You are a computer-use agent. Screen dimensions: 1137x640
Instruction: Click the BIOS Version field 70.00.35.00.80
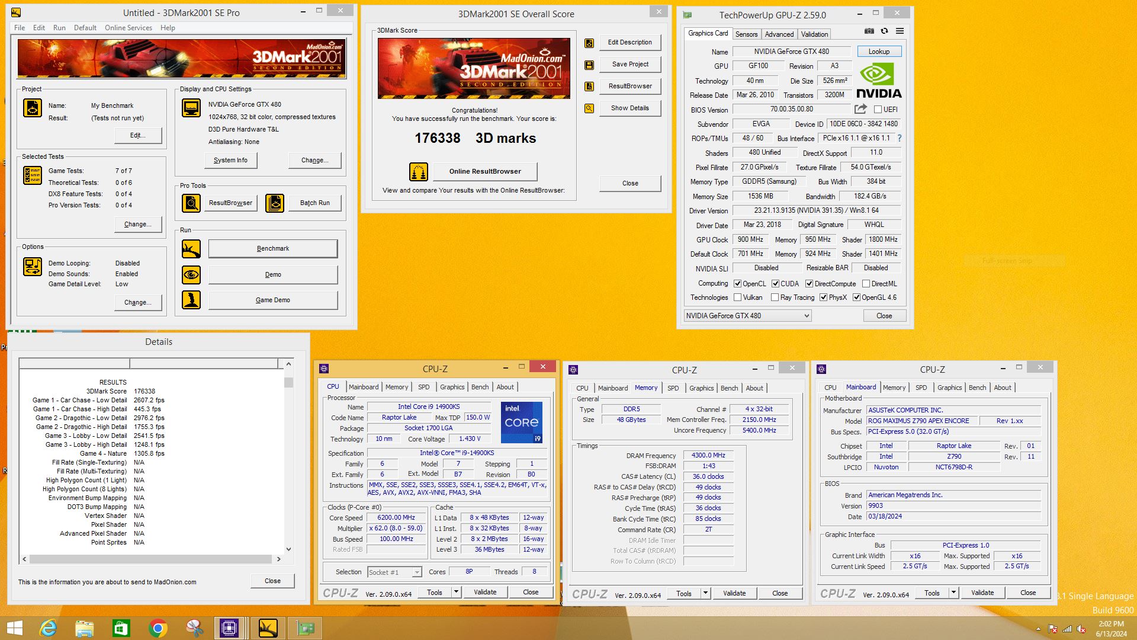(791, 109)
